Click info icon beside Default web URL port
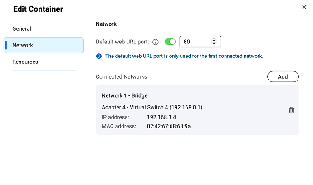Screen dimensions: 313x185 (156, 42)
